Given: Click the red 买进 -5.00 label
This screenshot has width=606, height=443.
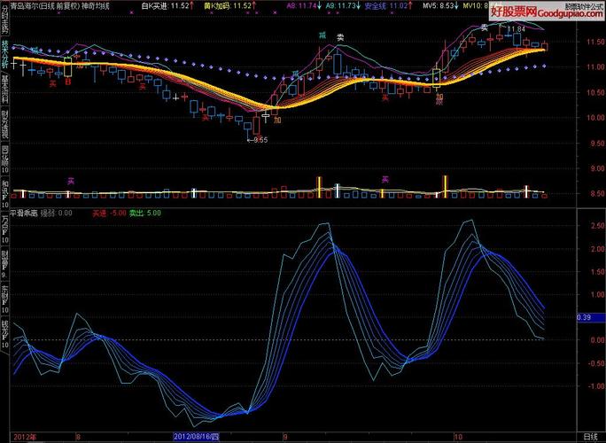Looking at the screenshot, I should coord(107,213).
